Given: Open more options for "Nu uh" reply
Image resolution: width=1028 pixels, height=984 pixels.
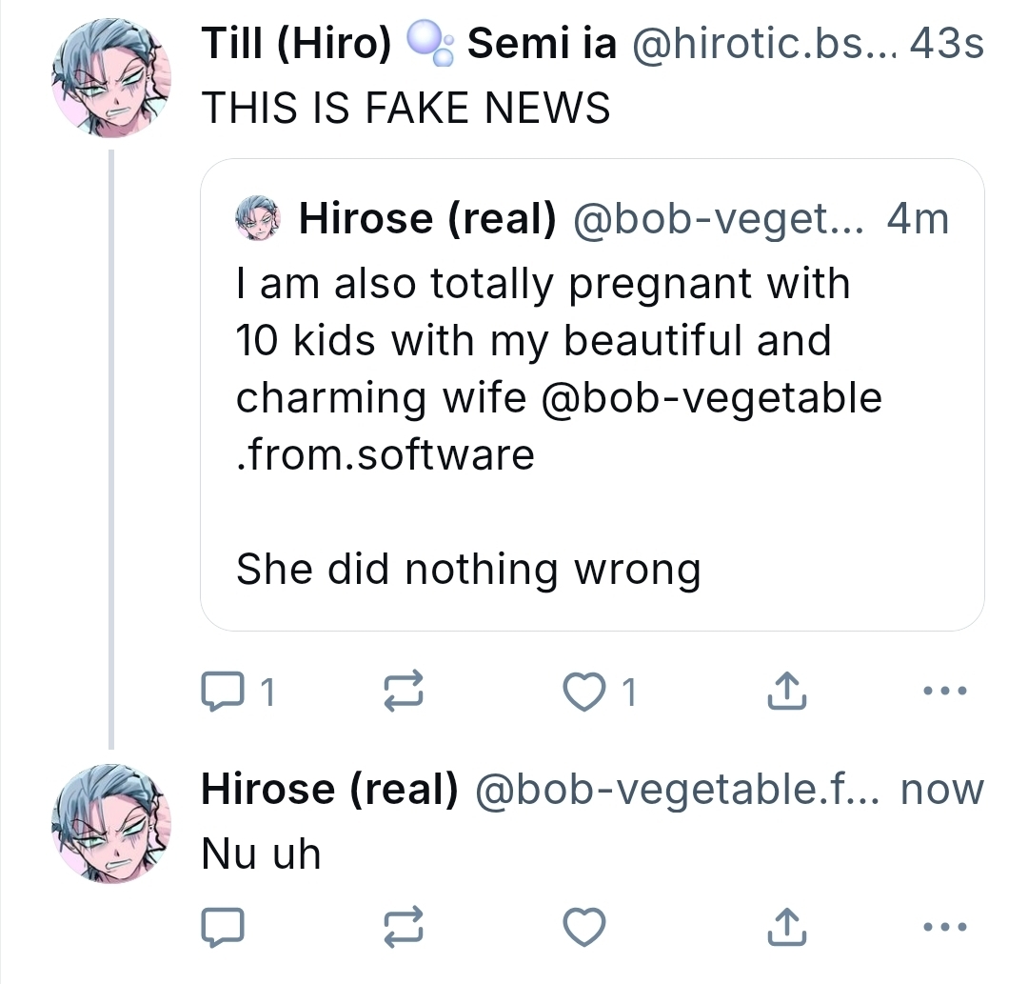Looking at the screenshot, I should (946, 925).
